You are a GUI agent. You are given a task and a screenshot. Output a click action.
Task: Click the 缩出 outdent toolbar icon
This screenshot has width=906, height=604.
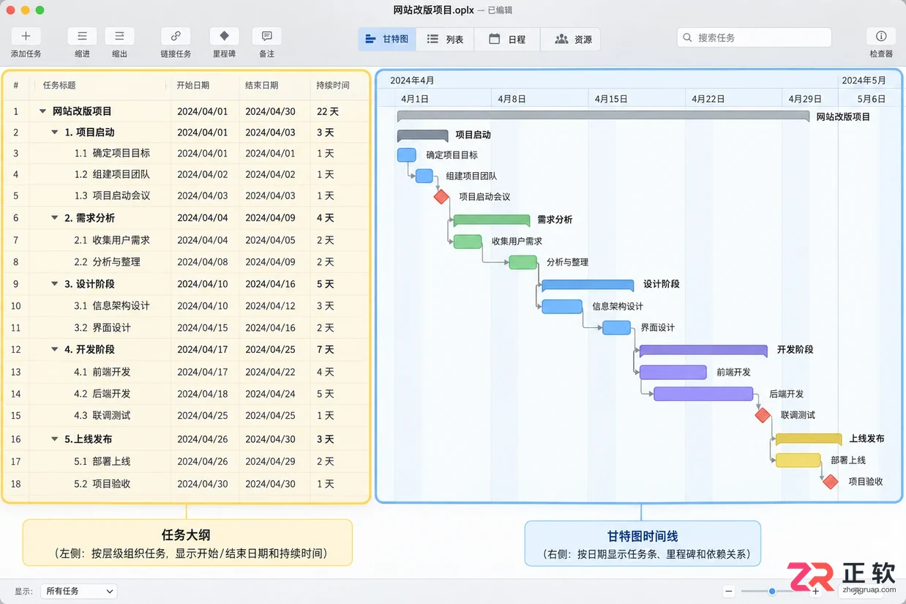[x=119, y=36]
